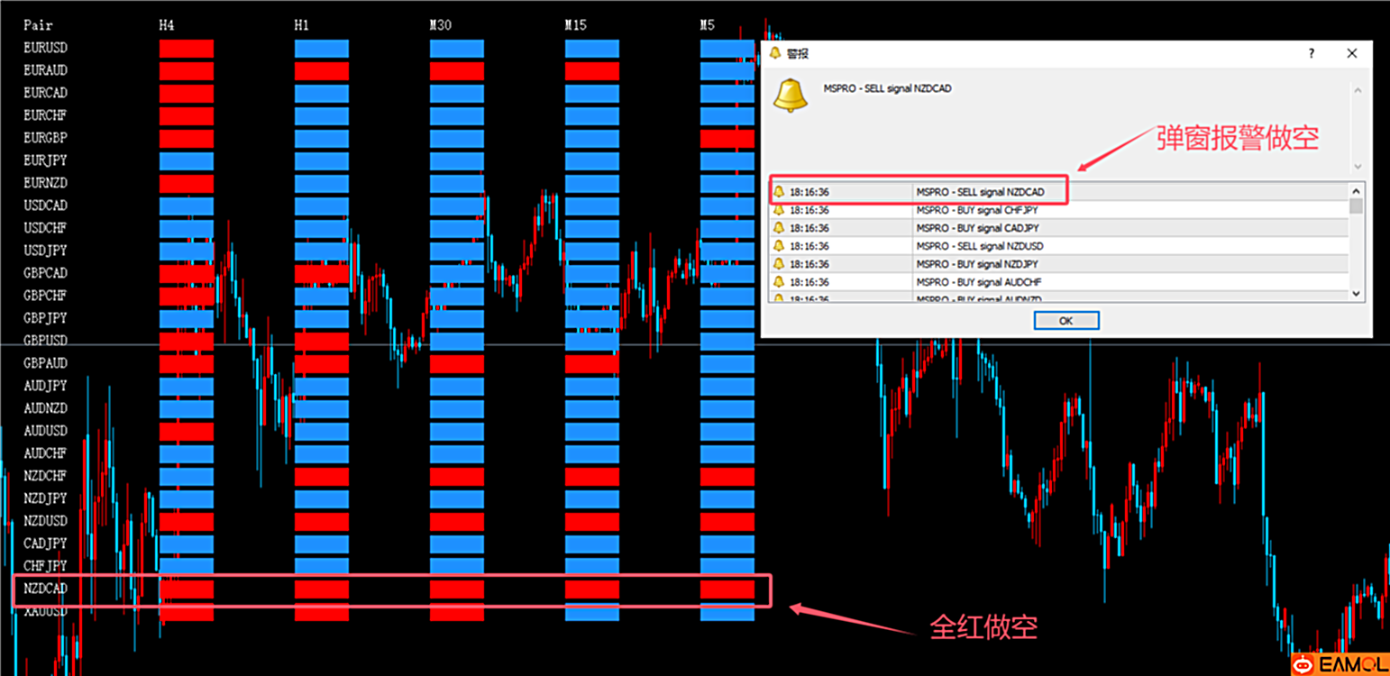Click bell icon beside BUY signal CHFJPY entry
The image size is (1390, 676).
click(x=779, y=210)
